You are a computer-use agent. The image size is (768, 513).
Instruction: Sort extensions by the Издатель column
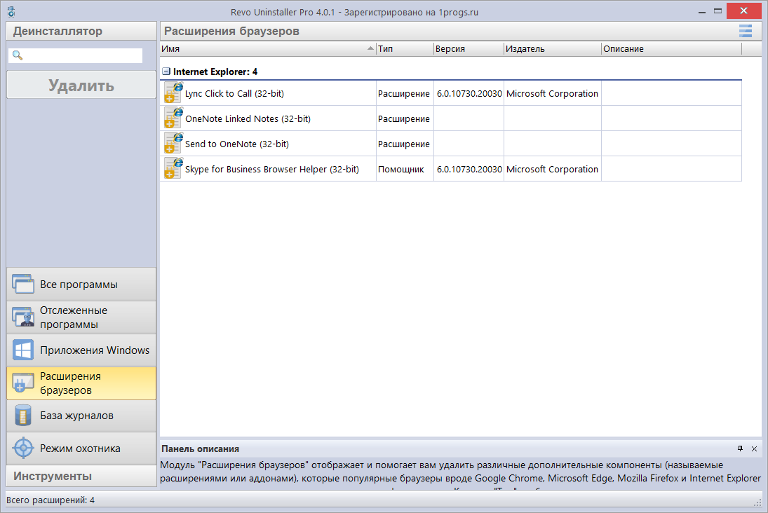551,48
